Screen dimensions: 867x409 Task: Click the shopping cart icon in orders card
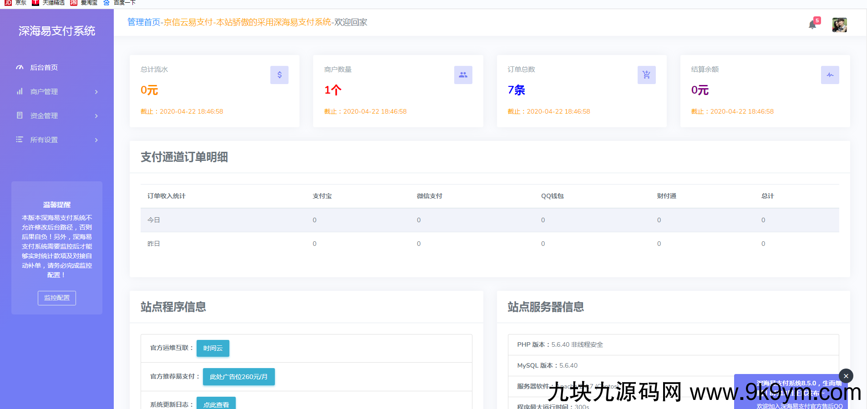click(x=646, y=75)
